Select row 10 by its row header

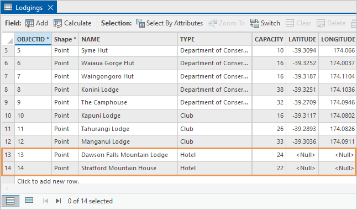[8, 116]
